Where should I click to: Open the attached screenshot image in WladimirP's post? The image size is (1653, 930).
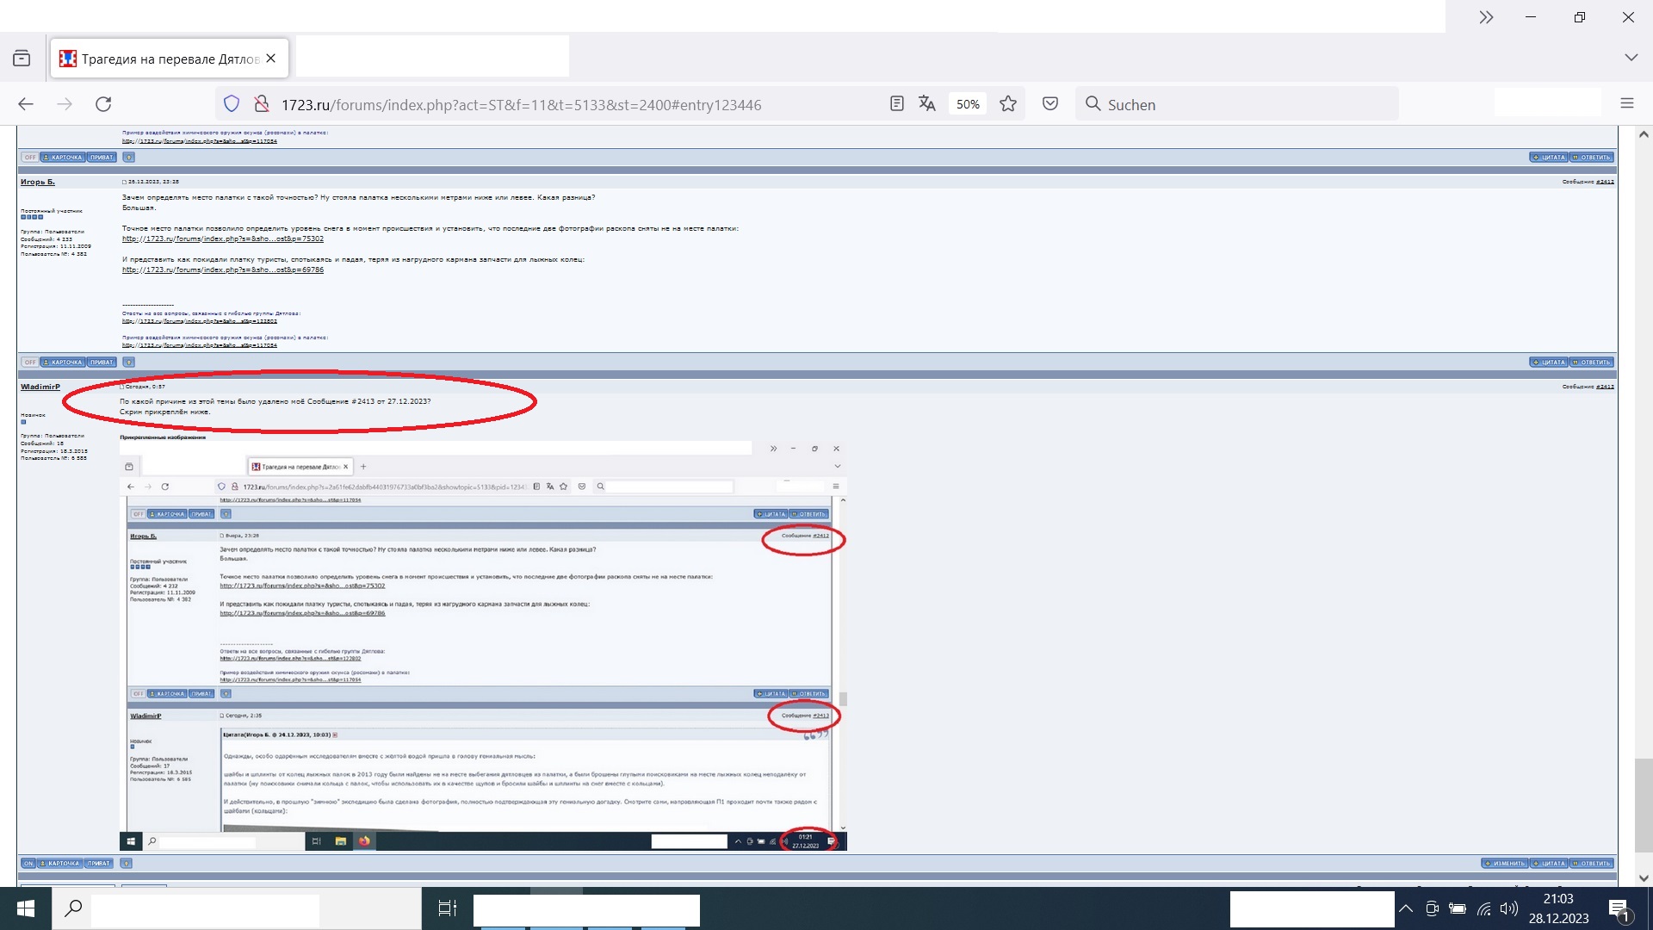pyautogui.click(x=483, y=646)
